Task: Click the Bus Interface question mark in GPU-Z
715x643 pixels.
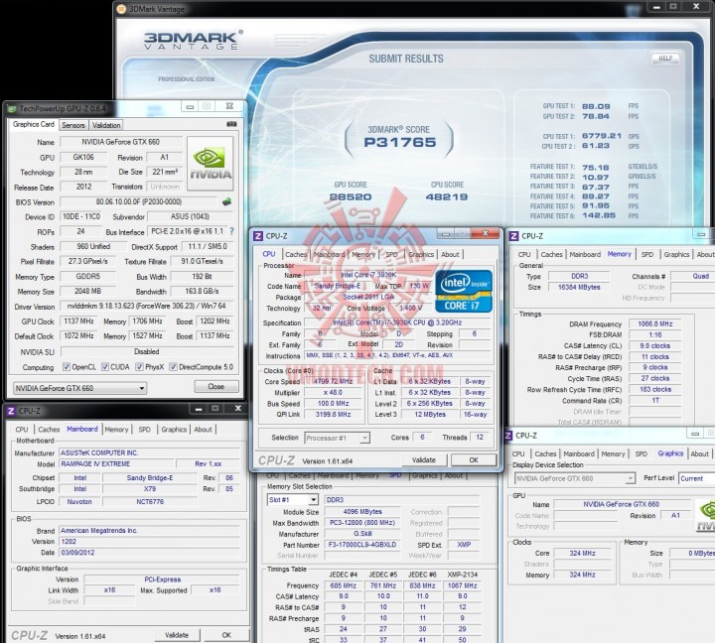Action: (x=232, y=231)
